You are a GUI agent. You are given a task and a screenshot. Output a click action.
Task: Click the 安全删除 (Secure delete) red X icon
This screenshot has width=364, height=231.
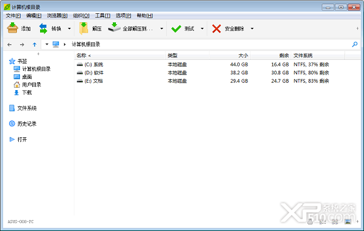click(217, 28)
